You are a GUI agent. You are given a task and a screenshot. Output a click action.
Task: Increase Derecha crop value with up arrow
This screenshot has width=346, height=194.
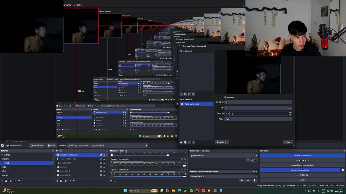click(x=290, y=113)
